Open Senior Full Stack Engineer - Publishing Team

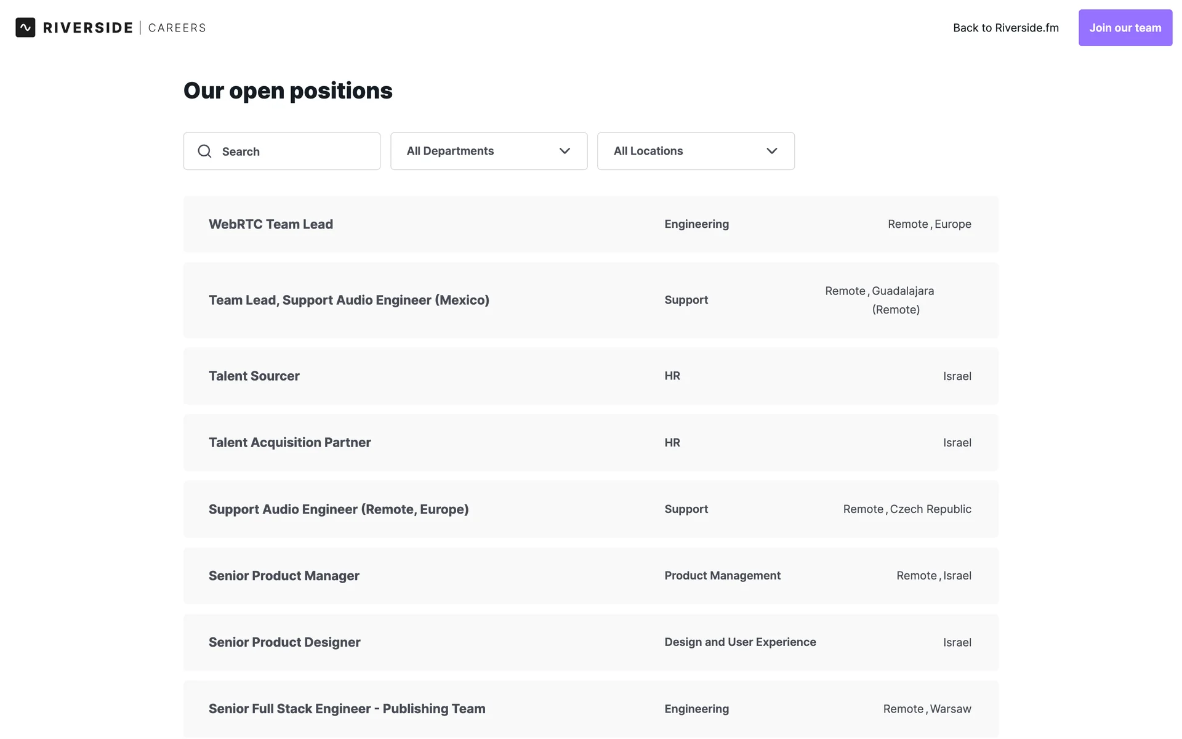coord(347,709)
